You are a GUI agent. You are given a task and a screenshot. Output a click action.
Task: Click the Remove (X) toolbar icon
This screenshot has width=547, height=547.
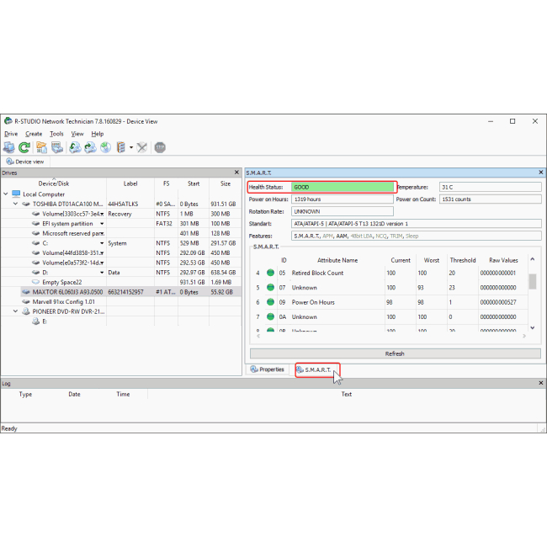142,147
